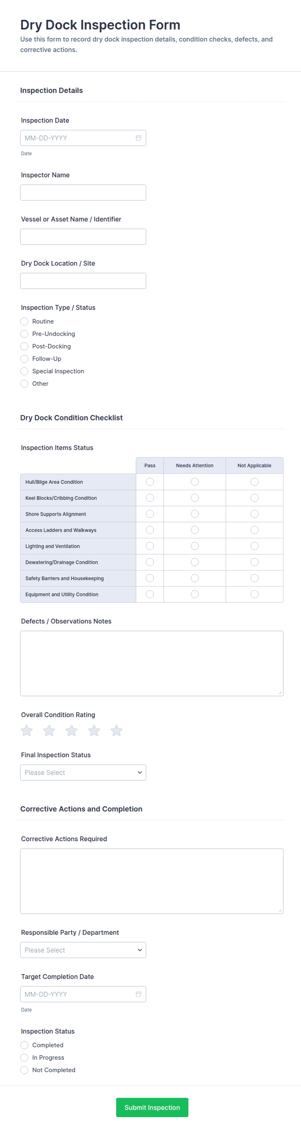
Task: Choose Special Inspection as the inspection type
Action: [x=24, y=371]
